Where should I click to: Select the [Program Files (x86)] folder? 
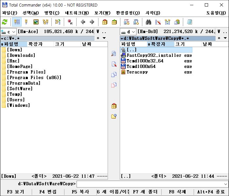pyautogui.click(x=31, y=77)
